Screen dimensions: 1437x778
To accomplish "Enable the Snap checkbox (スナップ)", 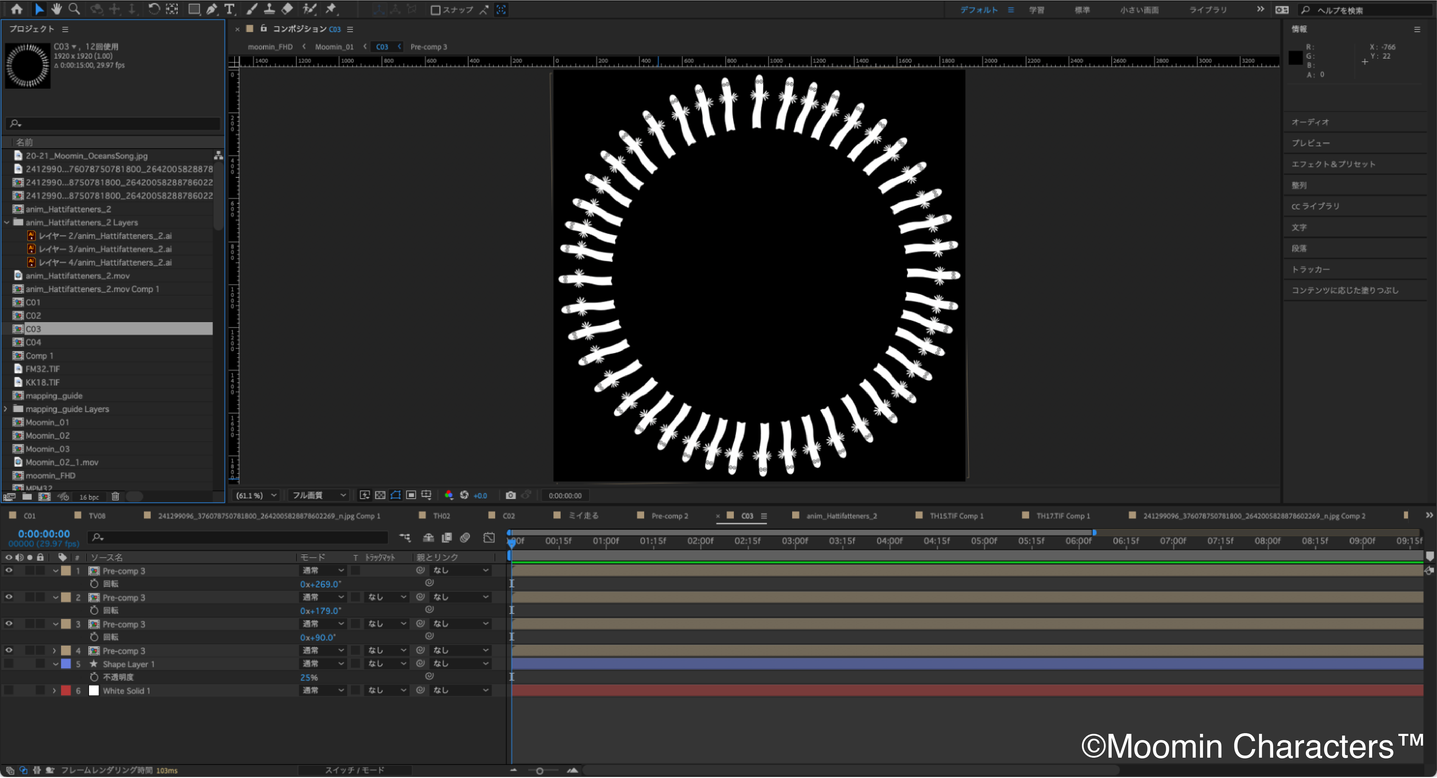I will (436, 10).
